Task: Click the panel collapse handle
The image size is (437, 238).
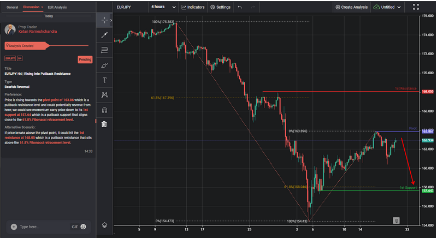Action: pyautogui.click(x=96, y=121)
